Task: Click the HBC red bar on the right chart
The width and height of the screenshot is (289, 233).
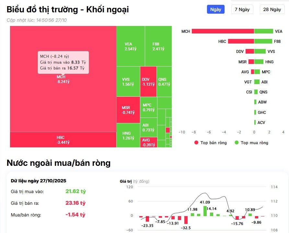Action: pyautogui.click(x=241, y=41)
